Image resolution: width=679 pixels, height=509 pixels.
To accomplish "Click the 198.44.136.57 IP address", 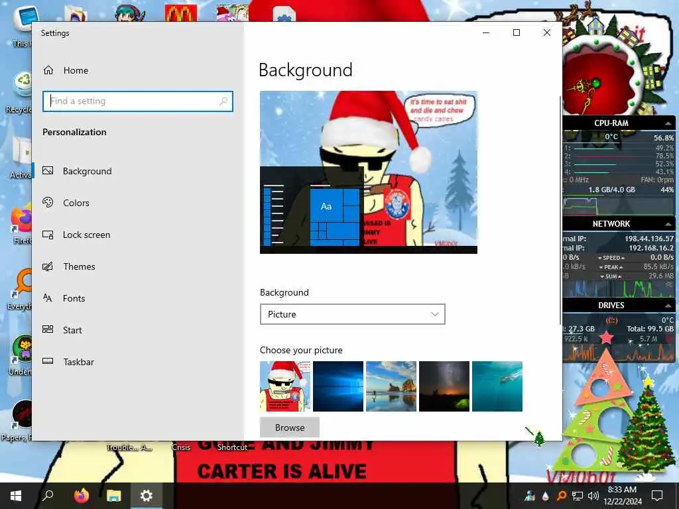I will pyautogui.click(x=649, y=239).
